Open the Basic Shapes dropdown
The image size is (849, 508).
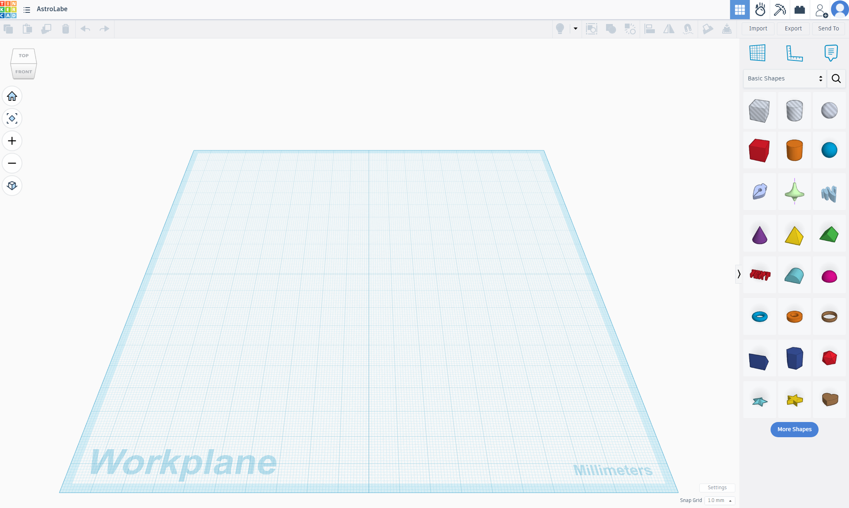(x=785, y=78)
